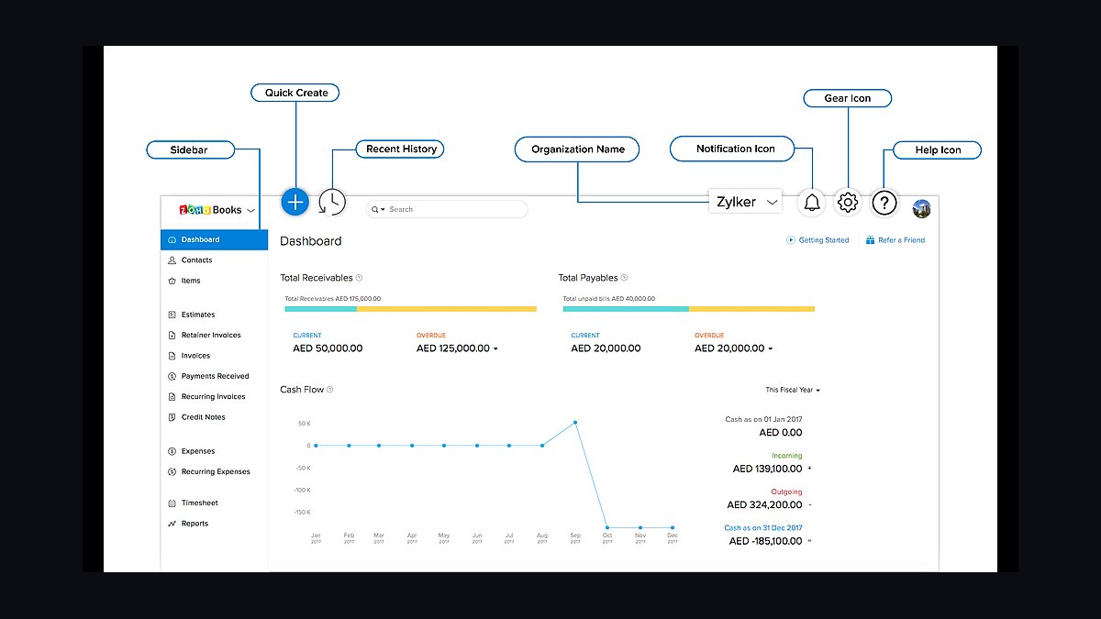This screenshot has height=619, width=1101.
Task: Open the user profile avatar
Action: click(x=922, y=209)
